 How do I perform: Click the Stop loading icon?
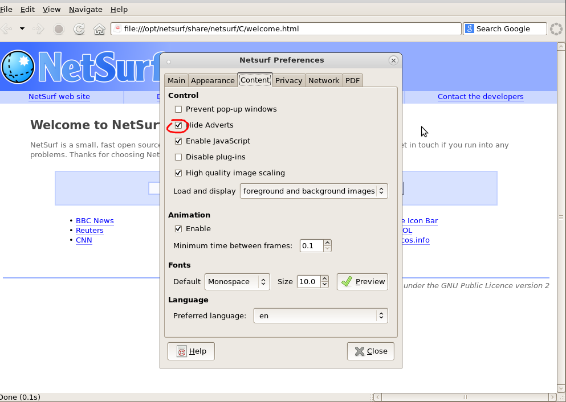(59, 29)
